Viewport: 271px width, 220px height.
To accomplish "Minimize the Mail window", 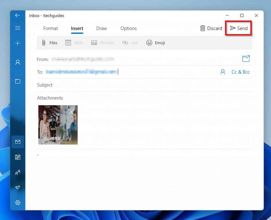I will coord(227,16).
